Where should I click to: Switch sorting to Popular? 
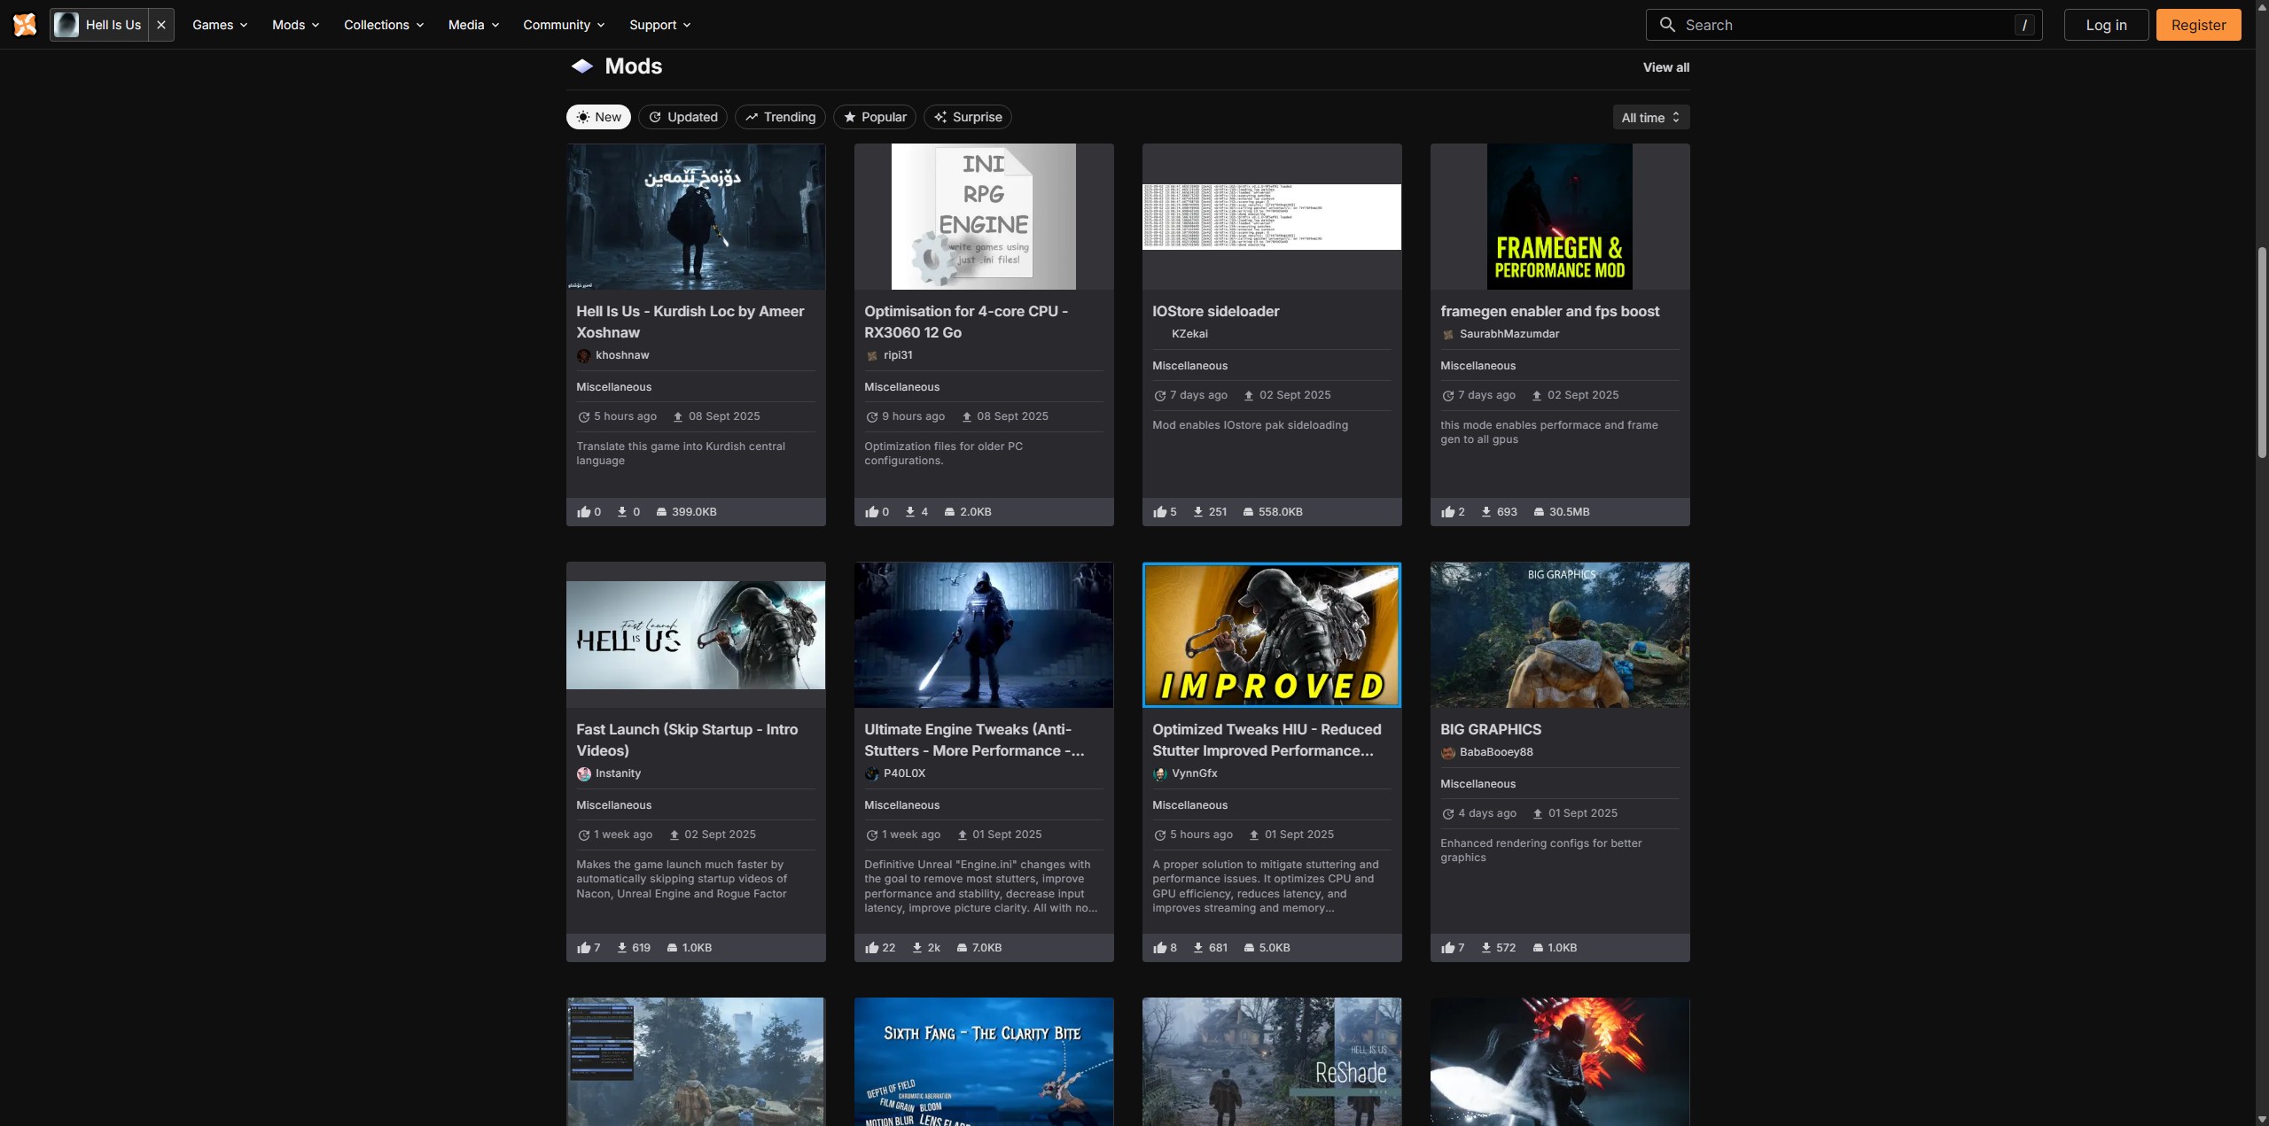click(874, 117)
